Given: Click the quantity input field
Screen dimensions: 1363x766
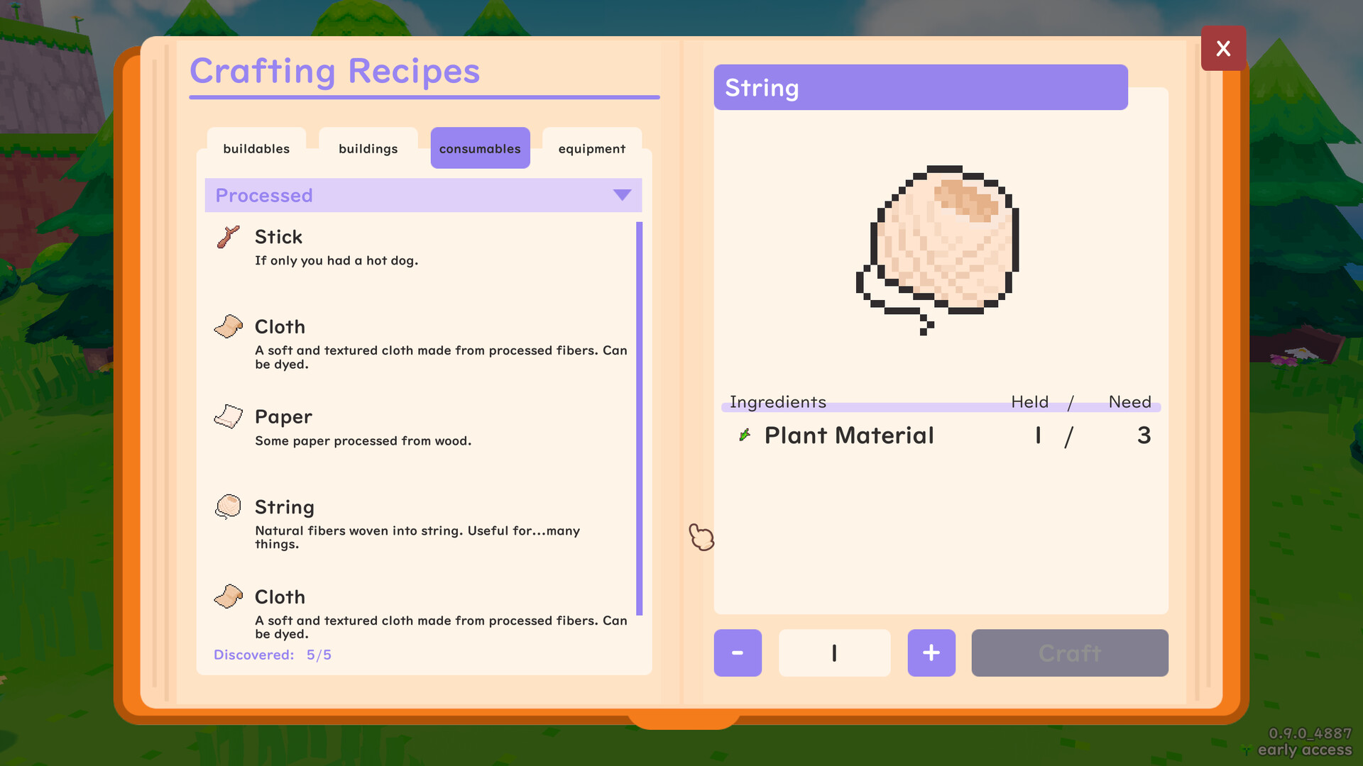Looking at the screenshot, I should pos(834,653).
